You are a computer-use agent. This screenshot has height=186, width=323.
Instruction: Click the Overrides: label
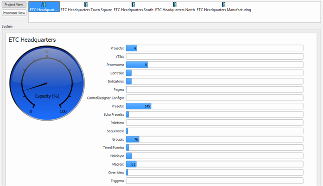pos(116,173)
